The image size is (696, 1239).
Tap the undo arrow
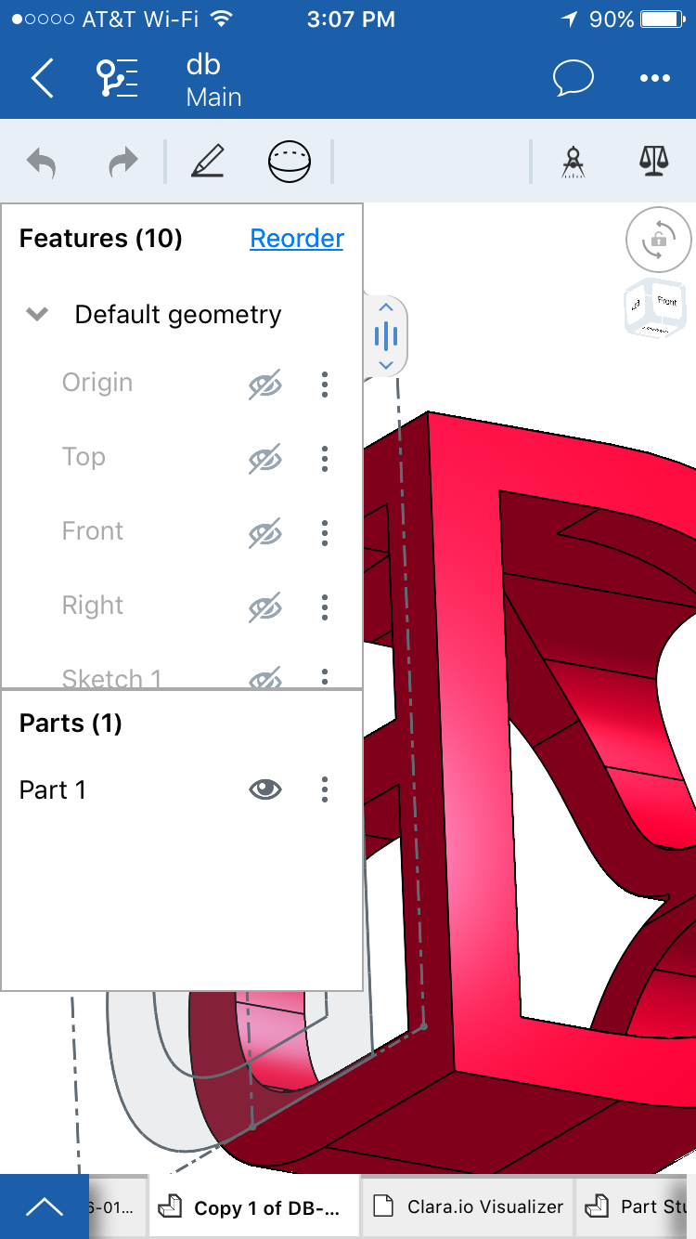click(x=42, y=163)
